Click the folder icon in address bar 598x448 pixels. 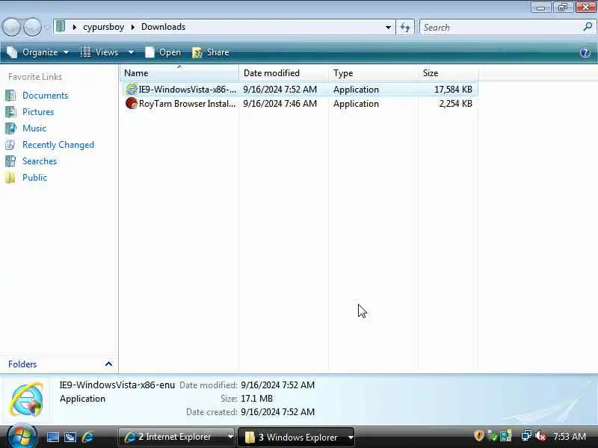pos(61,27)
